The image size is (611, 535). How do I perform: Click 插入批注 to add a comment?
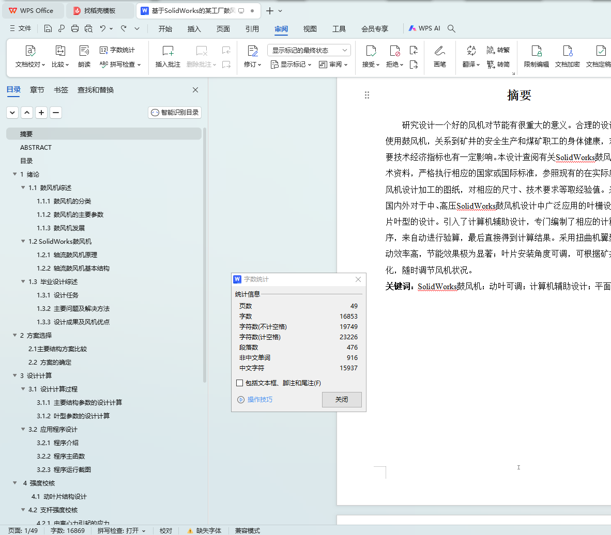pos(168,56)
